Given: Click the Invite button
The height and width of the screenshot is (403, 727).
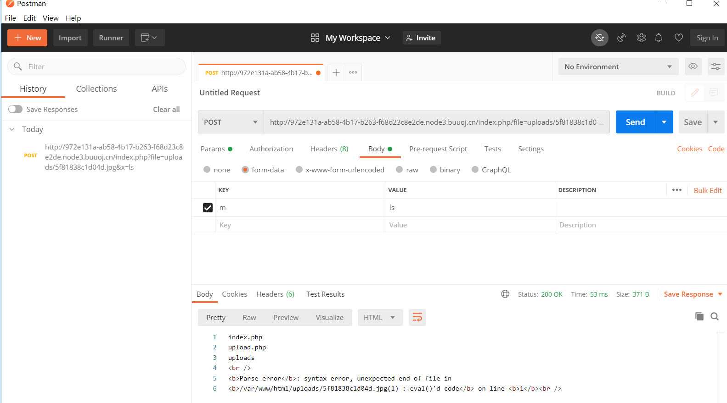Looking at the screenshot, I should click(x=422, y=38).
